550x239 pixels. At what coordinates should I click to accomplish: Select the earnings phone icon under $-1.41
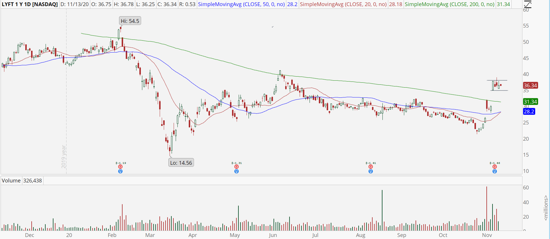pyautogui.click(x=371, y=167)
